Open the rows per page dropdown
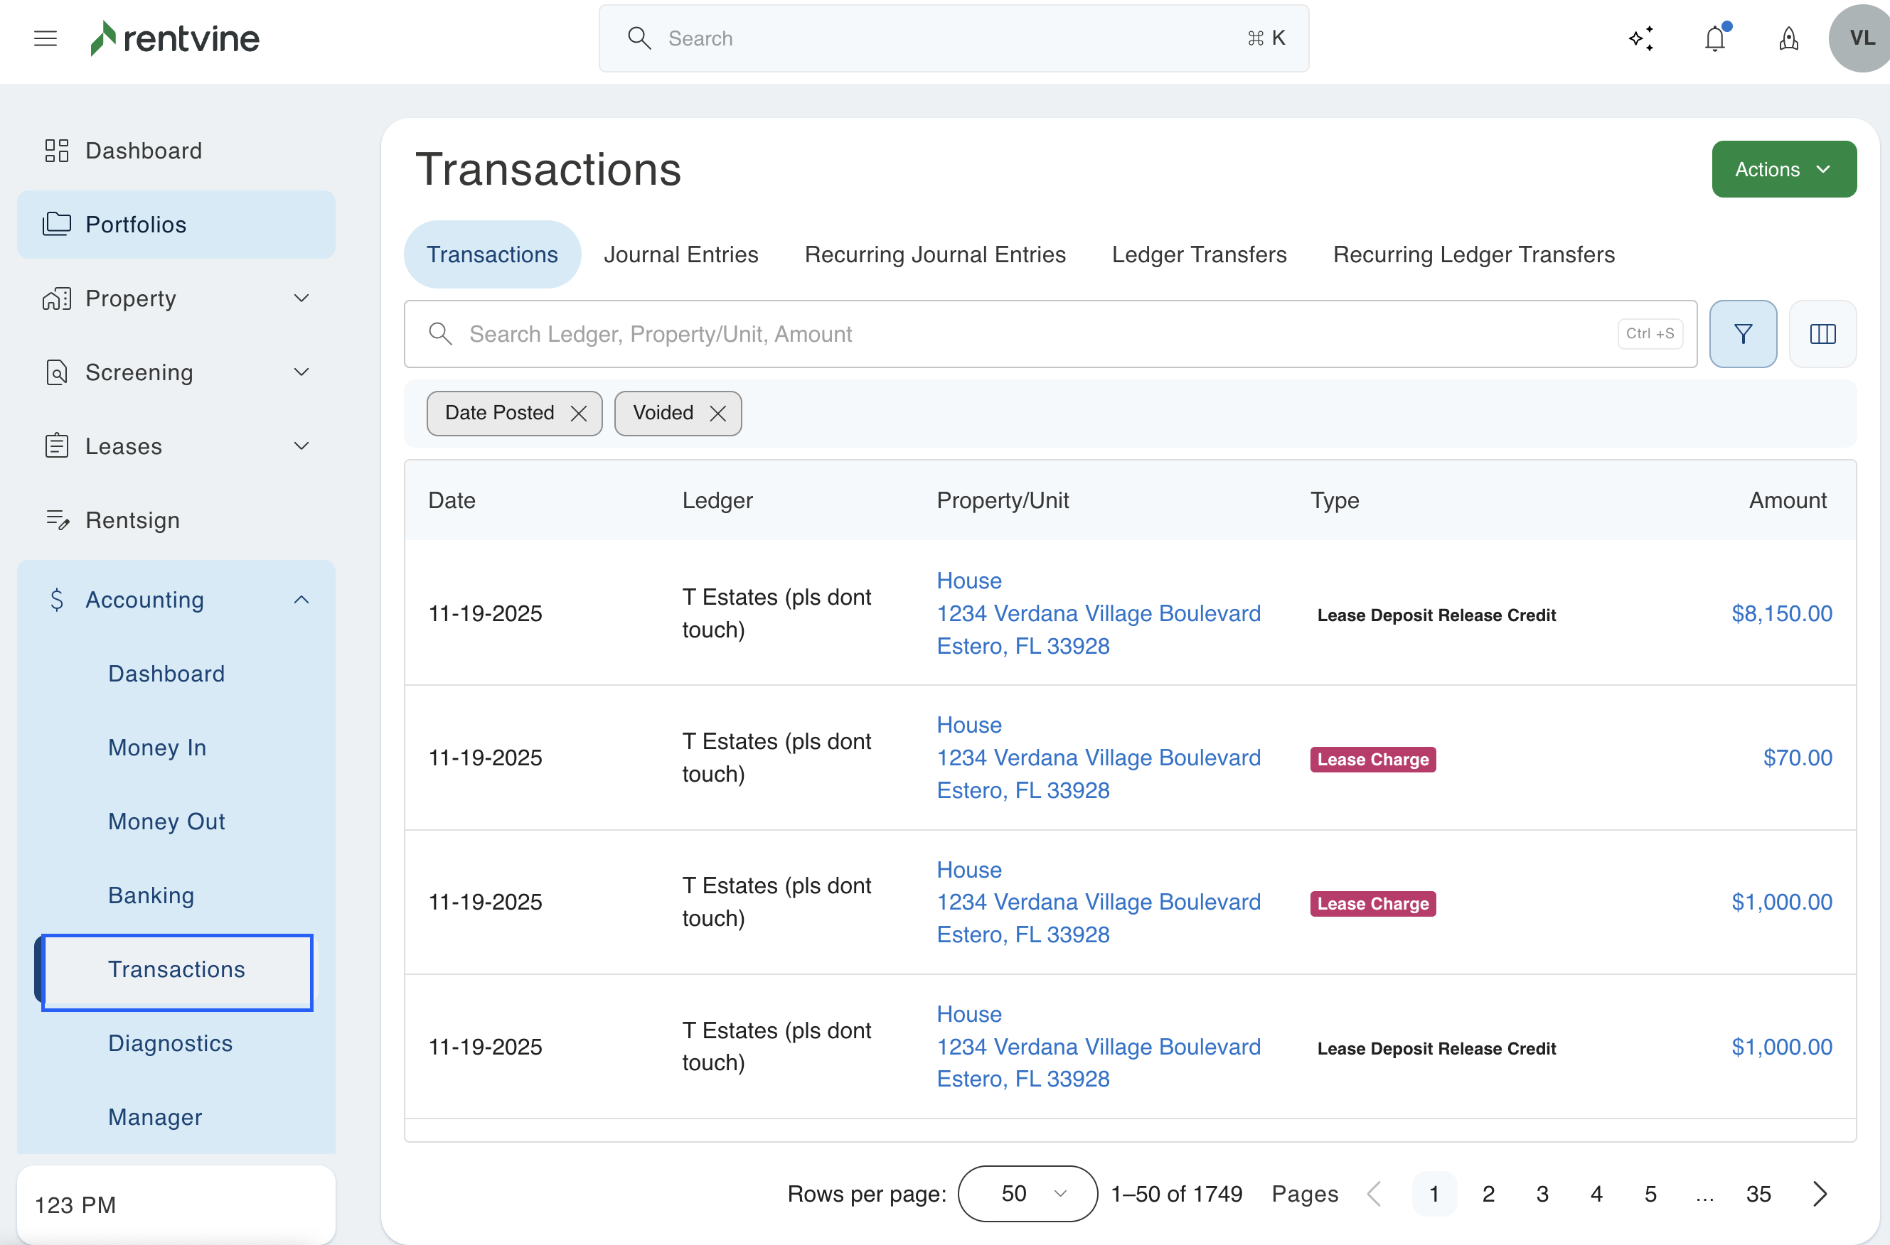 tap(1027, 1193)
